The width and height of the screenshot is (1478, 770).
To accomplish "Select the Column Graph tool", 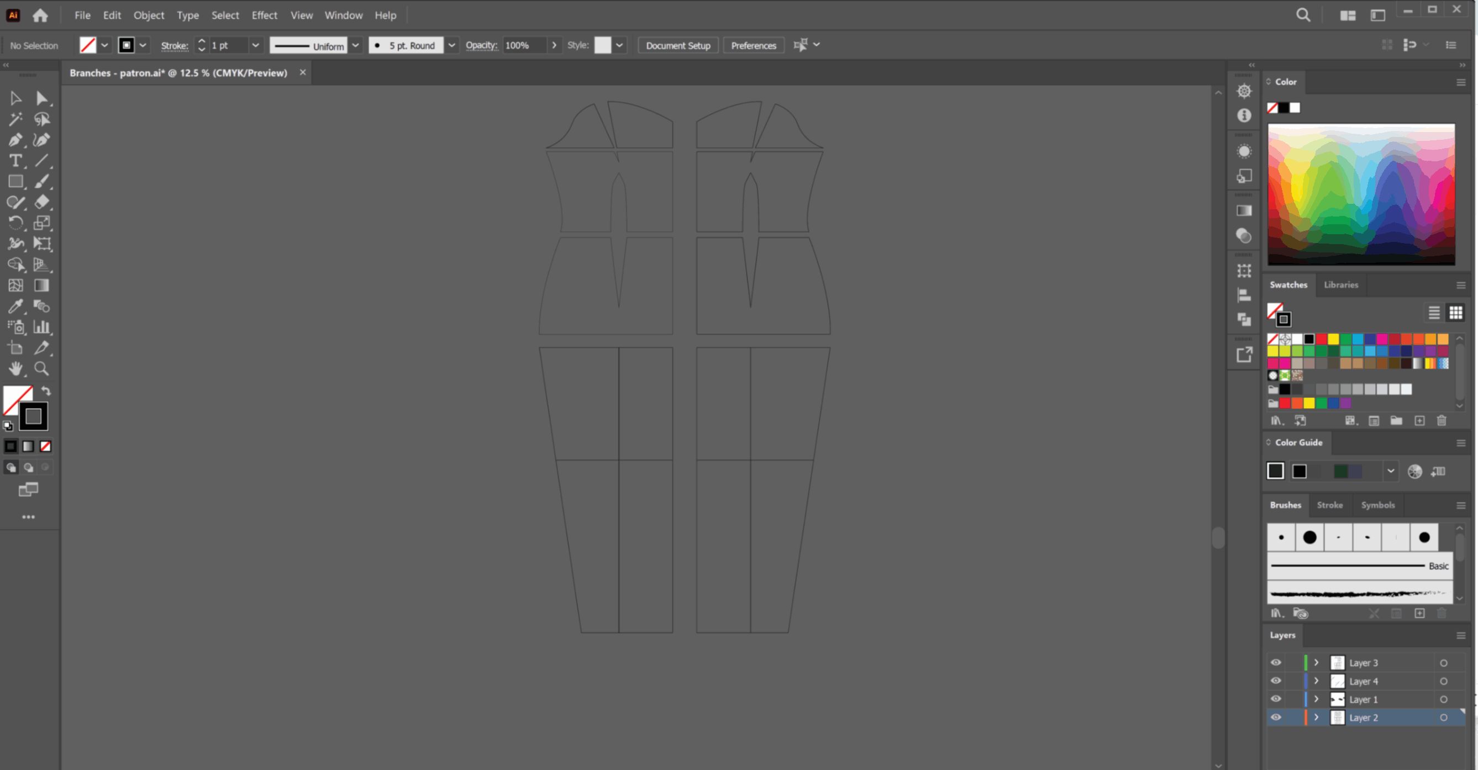I will click(41, 327).
